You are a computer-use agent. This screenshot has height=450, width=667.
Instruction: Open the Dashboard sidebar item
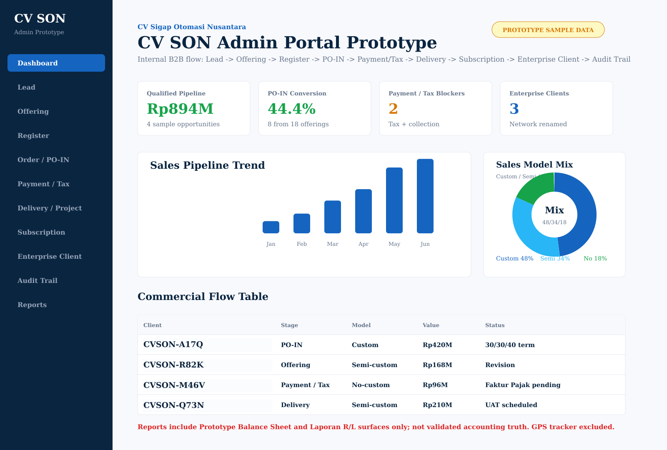56,63
